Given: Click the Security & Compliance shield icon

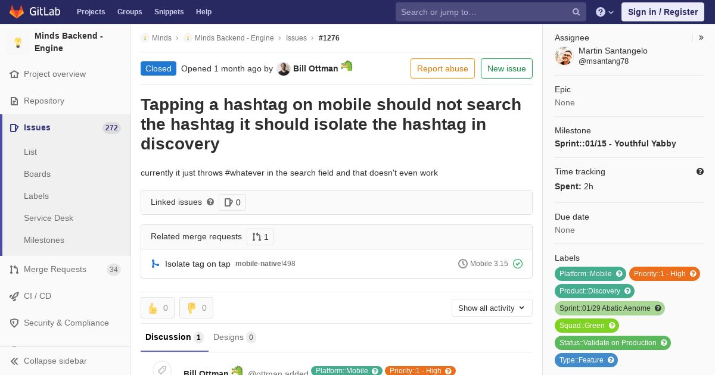Looking at the screenshot, I should coord(14,323).
